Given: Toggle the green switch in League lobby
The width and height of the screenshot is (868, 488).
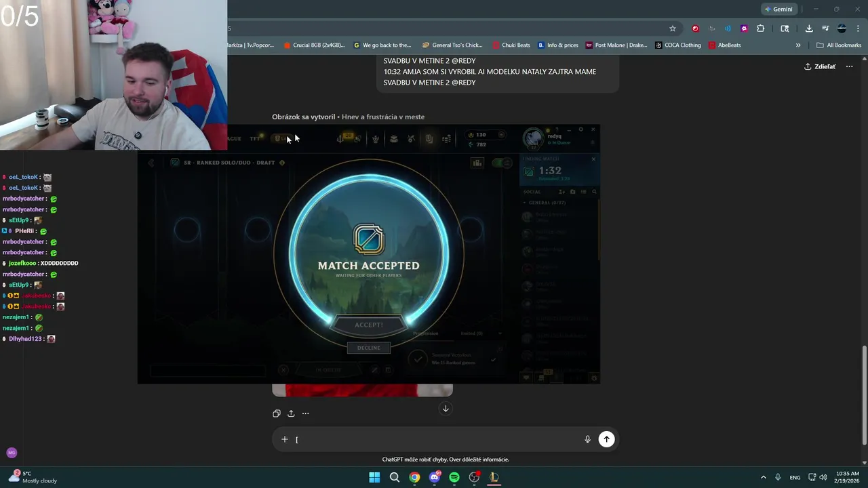Looking at the screenshot, I should 502,163.
